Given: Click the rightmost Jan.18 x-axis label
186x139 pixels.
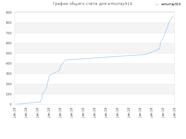Looking at the screenshot, I should point(174,113).
